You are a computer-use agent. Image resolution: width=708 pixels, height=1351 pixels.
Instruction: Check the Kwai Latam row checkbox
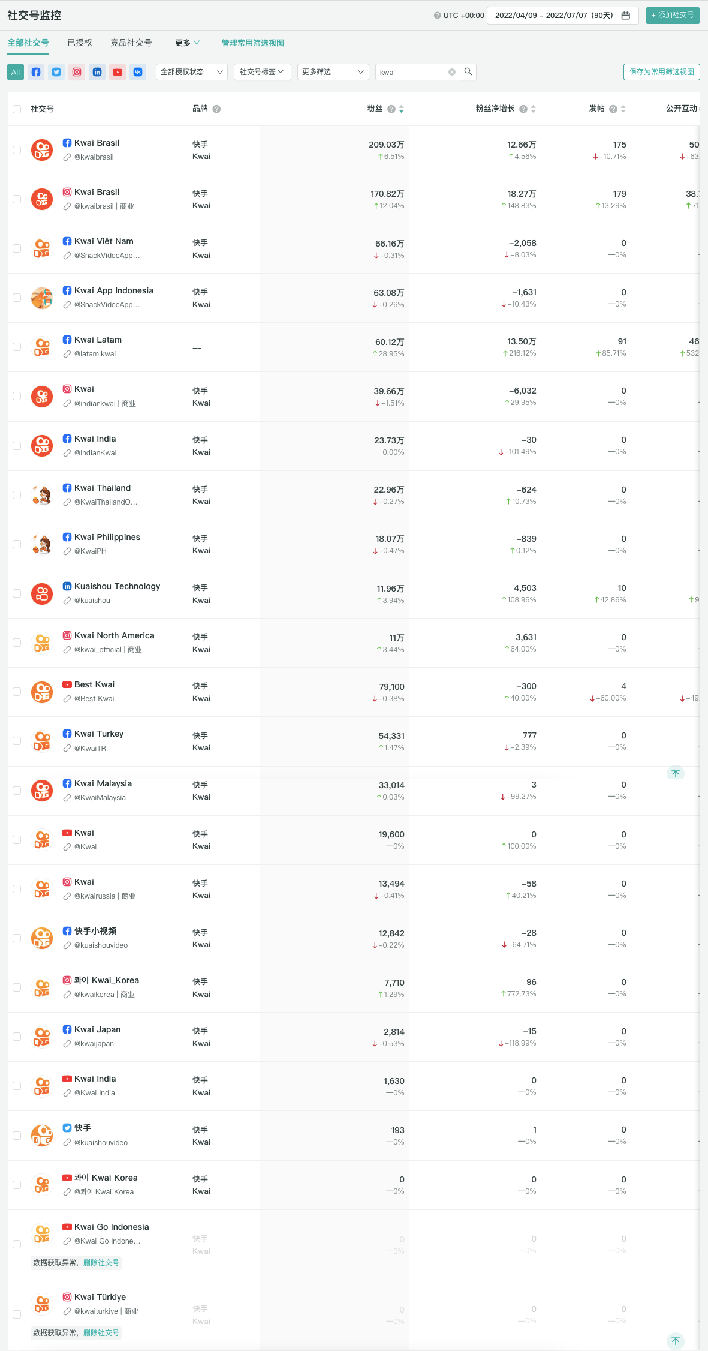click(x=17, y=347)
